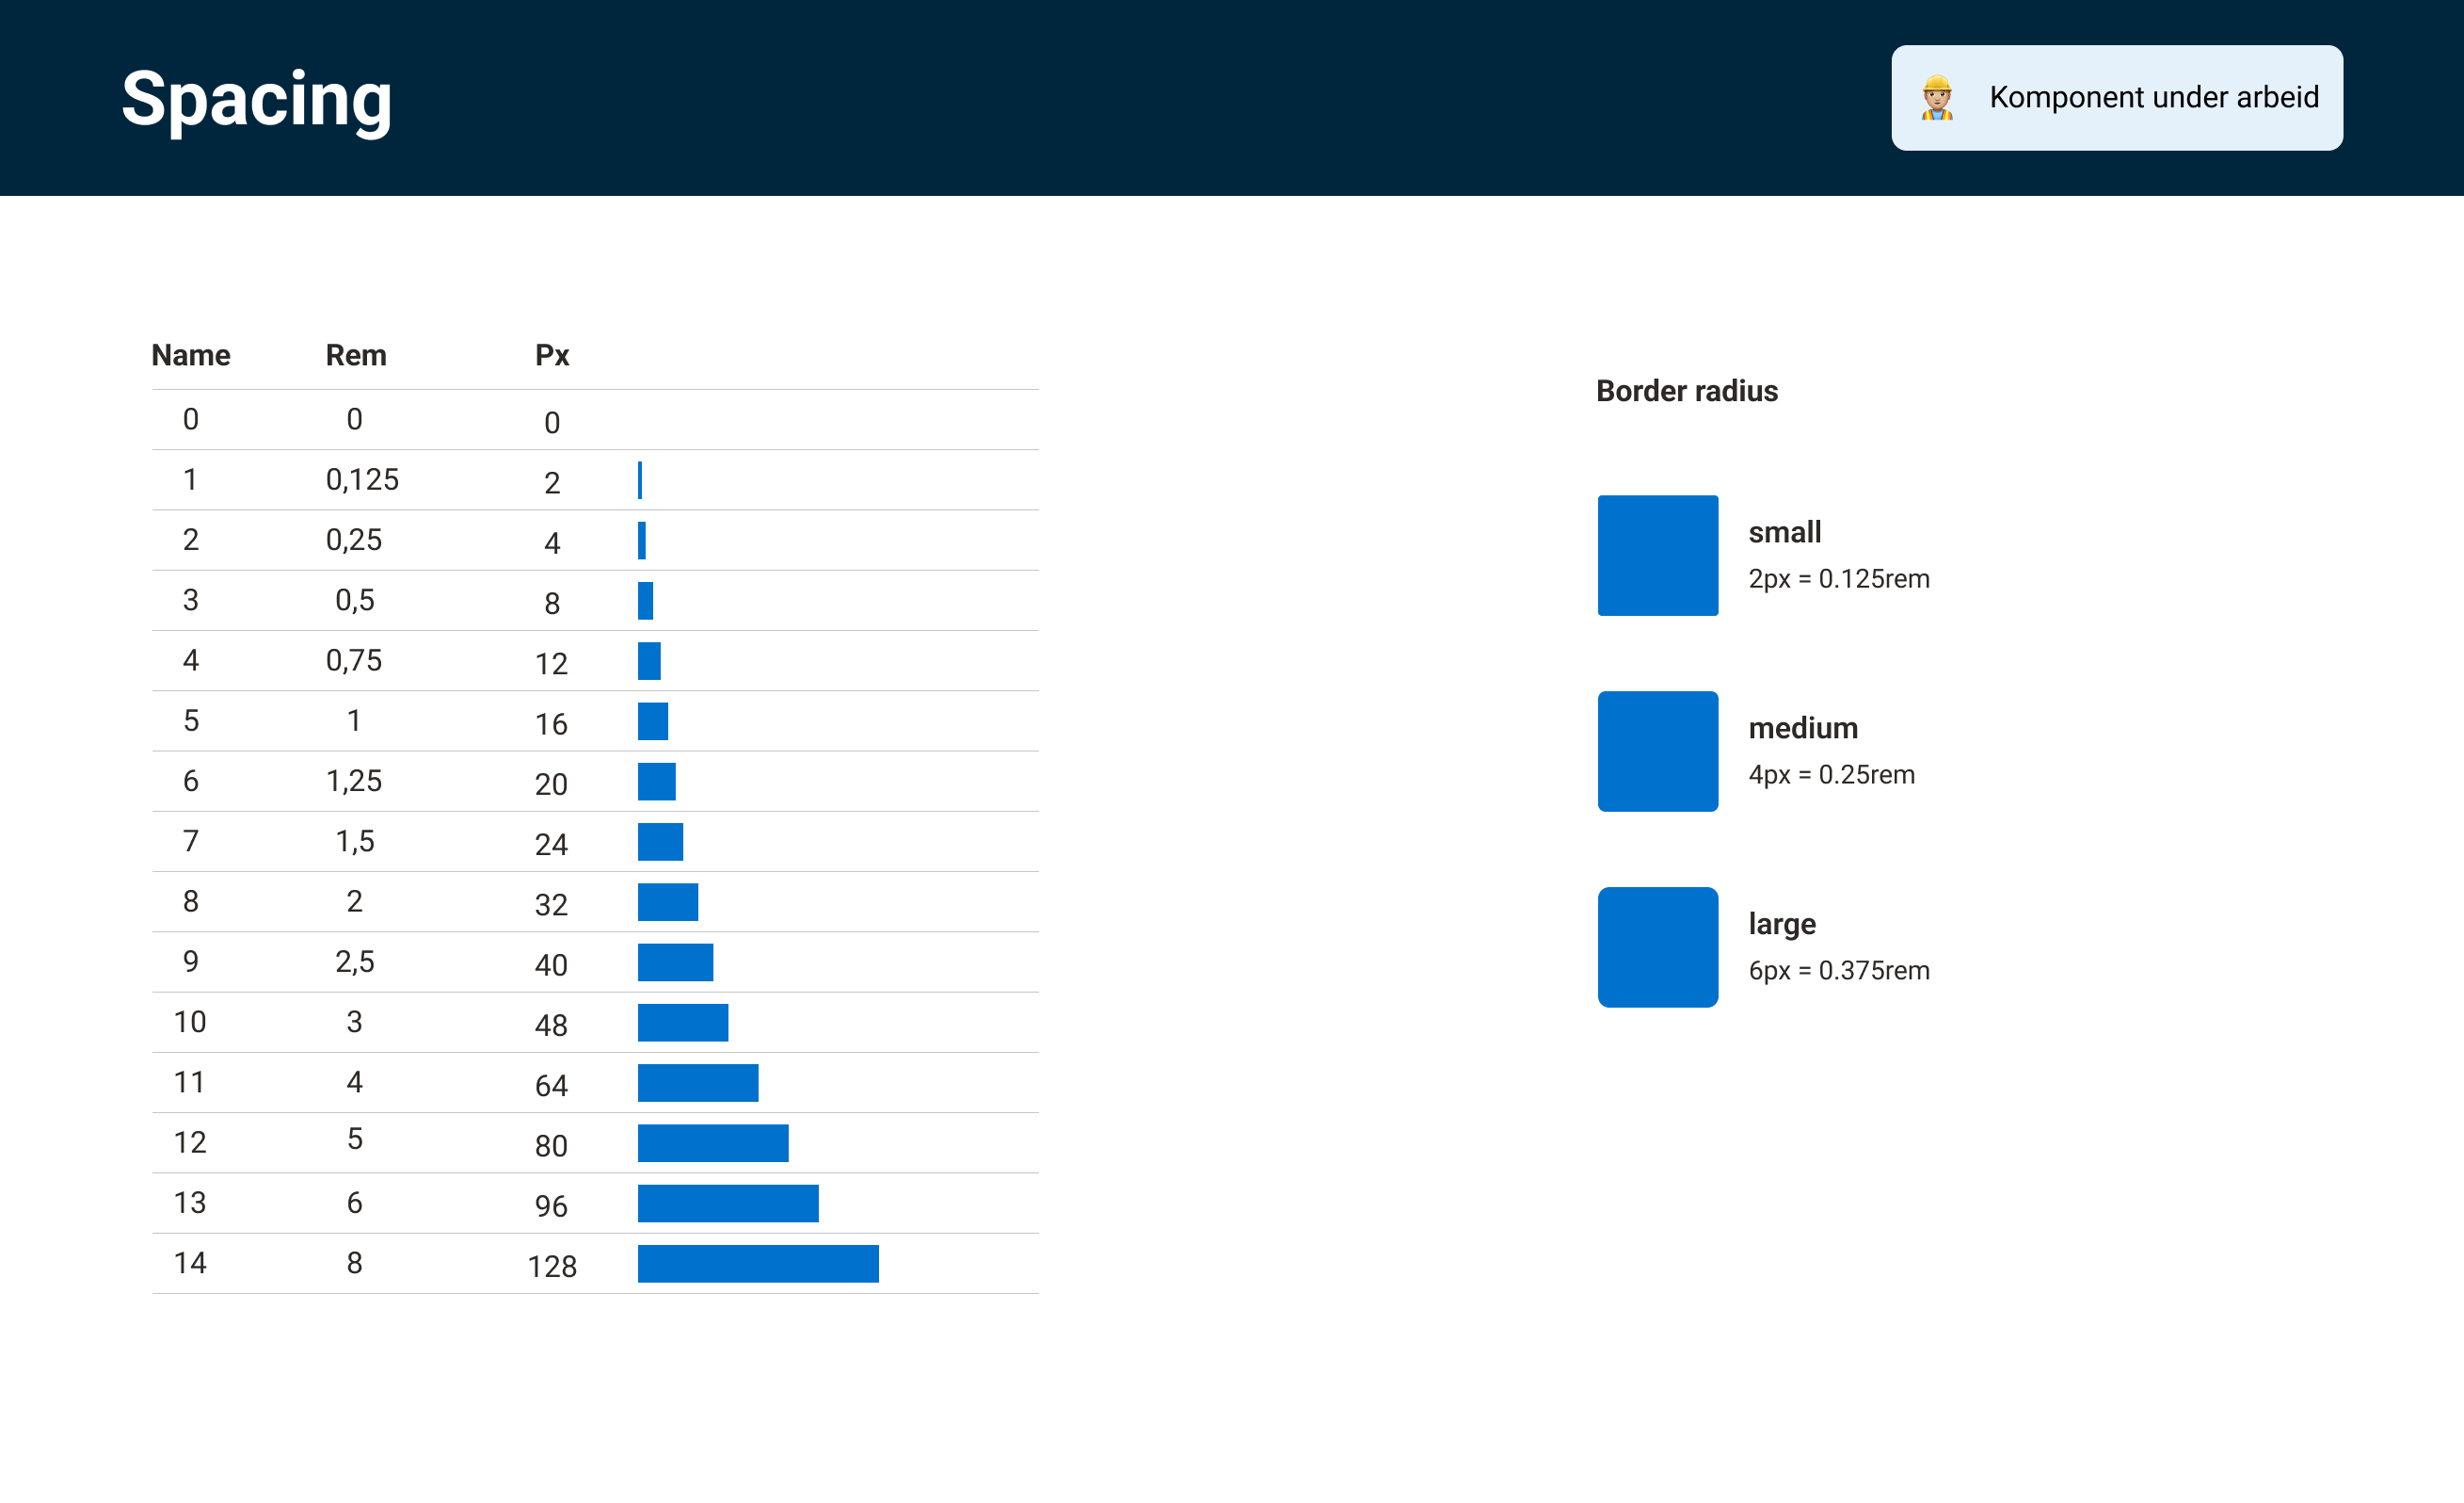Select the 'Border radius' heading
This screenshot has width=2464, height=1503.
tap(1687, 391)
